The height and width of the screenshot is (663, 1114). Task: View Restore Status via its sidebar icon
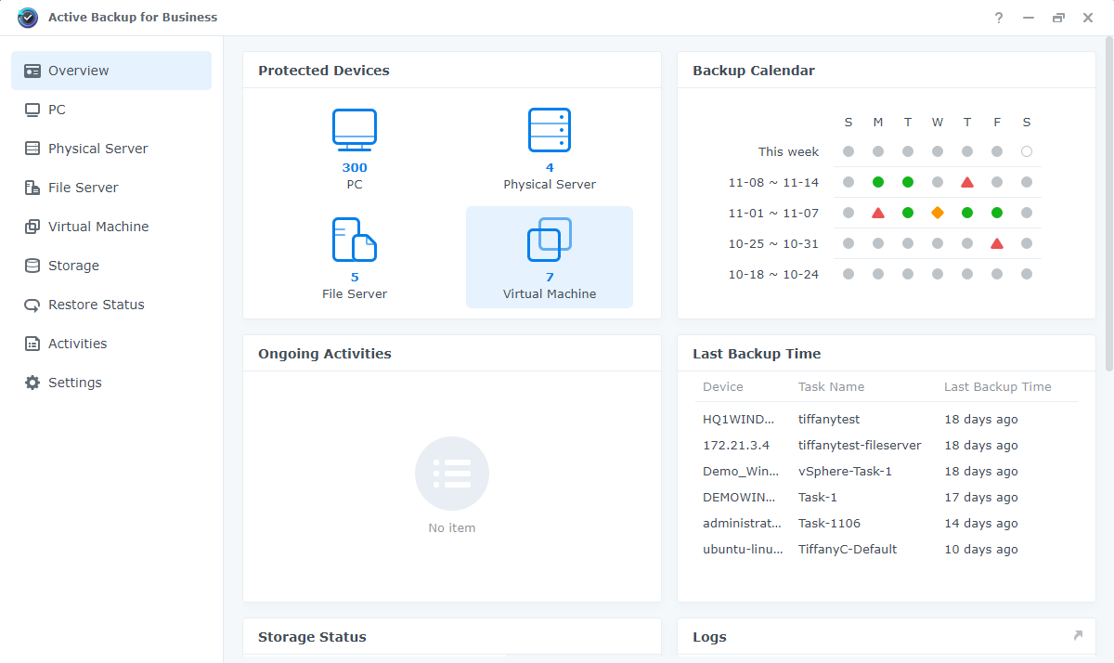pyautogui.click(x=31, y=304)
